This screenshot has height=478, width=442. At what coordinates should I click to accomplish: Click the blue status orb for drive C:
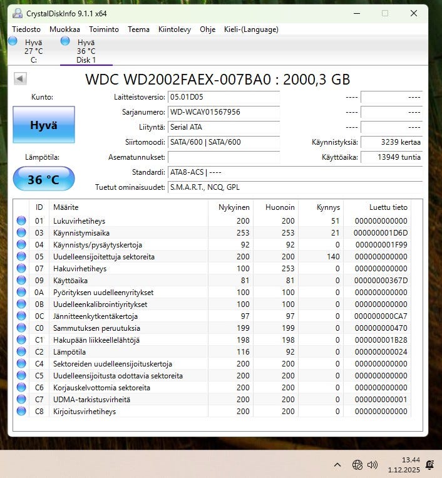tap(13, 41)
